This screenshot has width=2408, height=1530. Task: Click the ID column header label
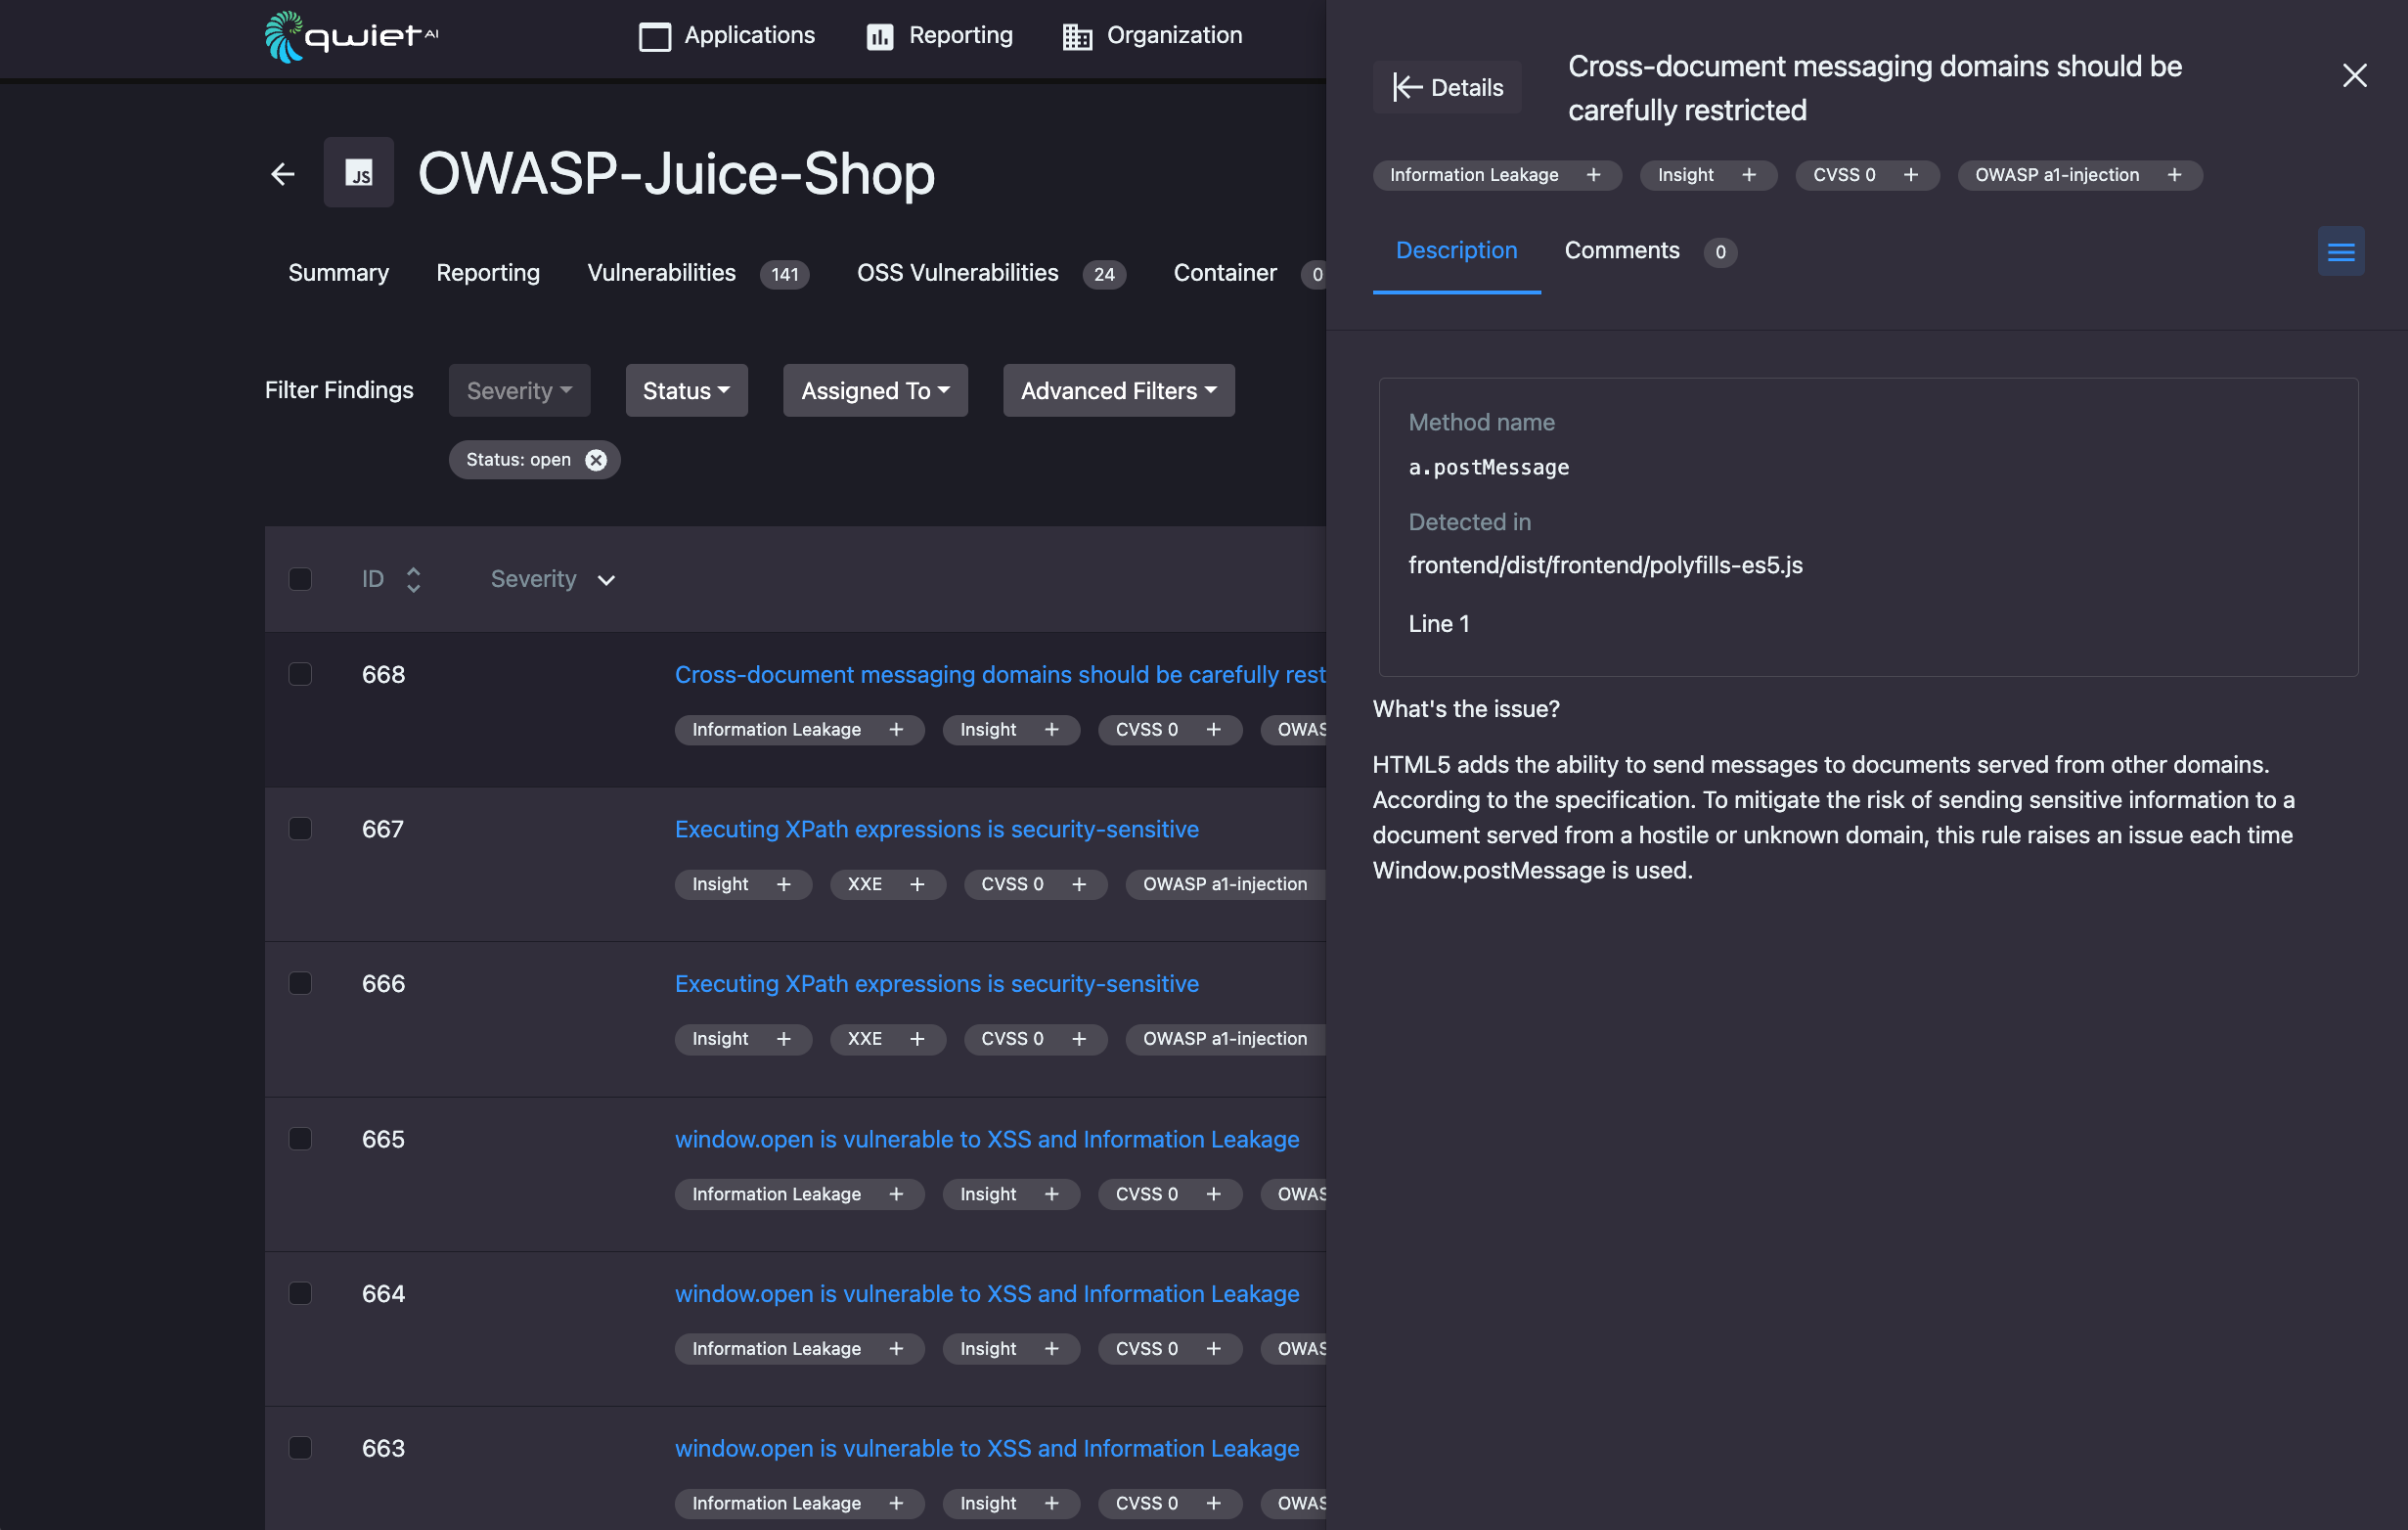coord(372,579)
